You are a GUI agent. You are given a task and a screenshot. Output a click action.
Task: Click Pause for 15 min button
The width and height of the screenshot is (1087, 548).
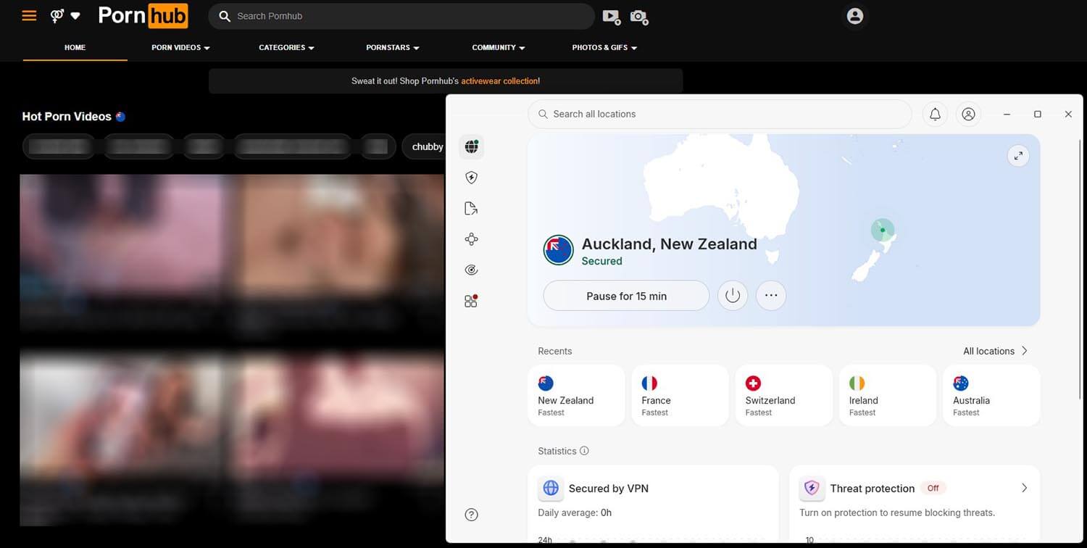click(626, 296)
